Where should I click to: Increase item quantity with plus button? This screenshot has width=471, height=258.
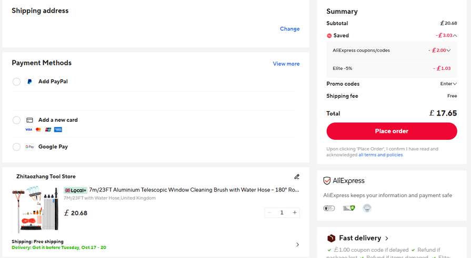295,213
